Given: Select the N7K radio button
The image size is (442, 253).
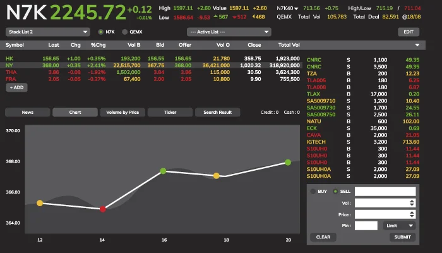Looking at the screenshot, I should coord(101,31).
